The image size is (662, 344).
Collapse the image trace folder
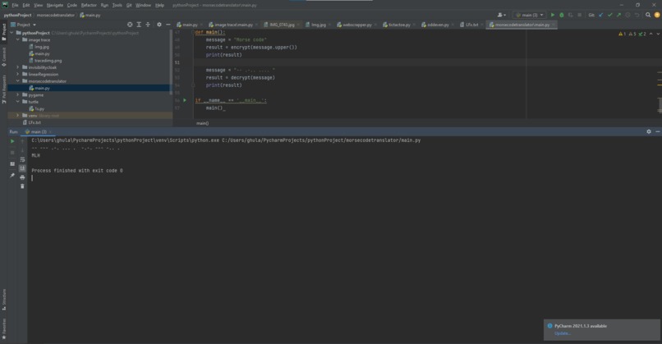[x=18, y=39]
